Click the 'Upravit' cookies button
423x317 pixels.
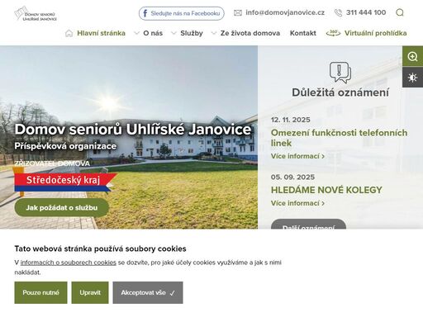click(90, 293)
